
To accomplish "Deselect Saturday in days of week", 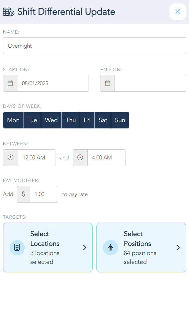I will pyautogui.click(x=103, y=120).
